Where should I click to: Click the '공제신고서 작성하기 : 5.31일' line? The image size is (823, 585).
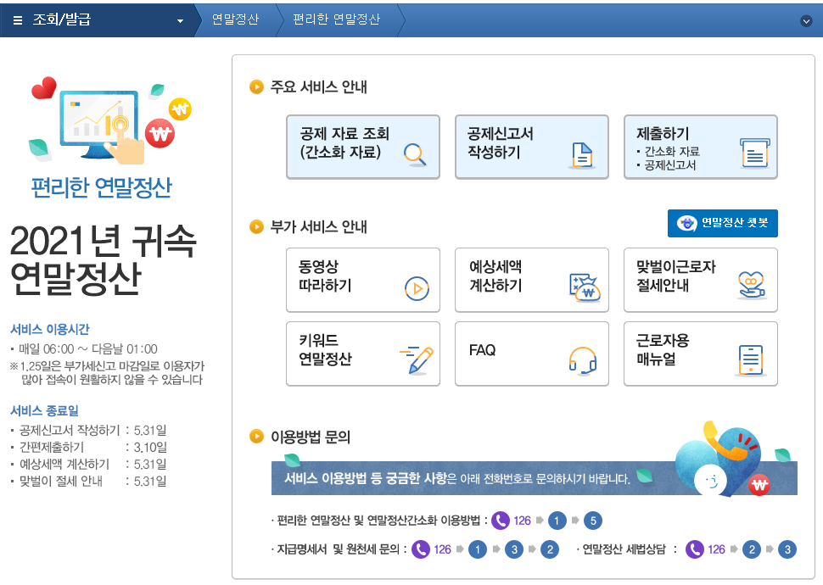point(89,430)
